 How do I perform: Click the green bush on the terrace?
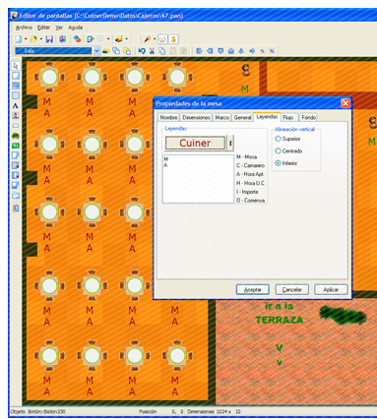pos(343,316)
